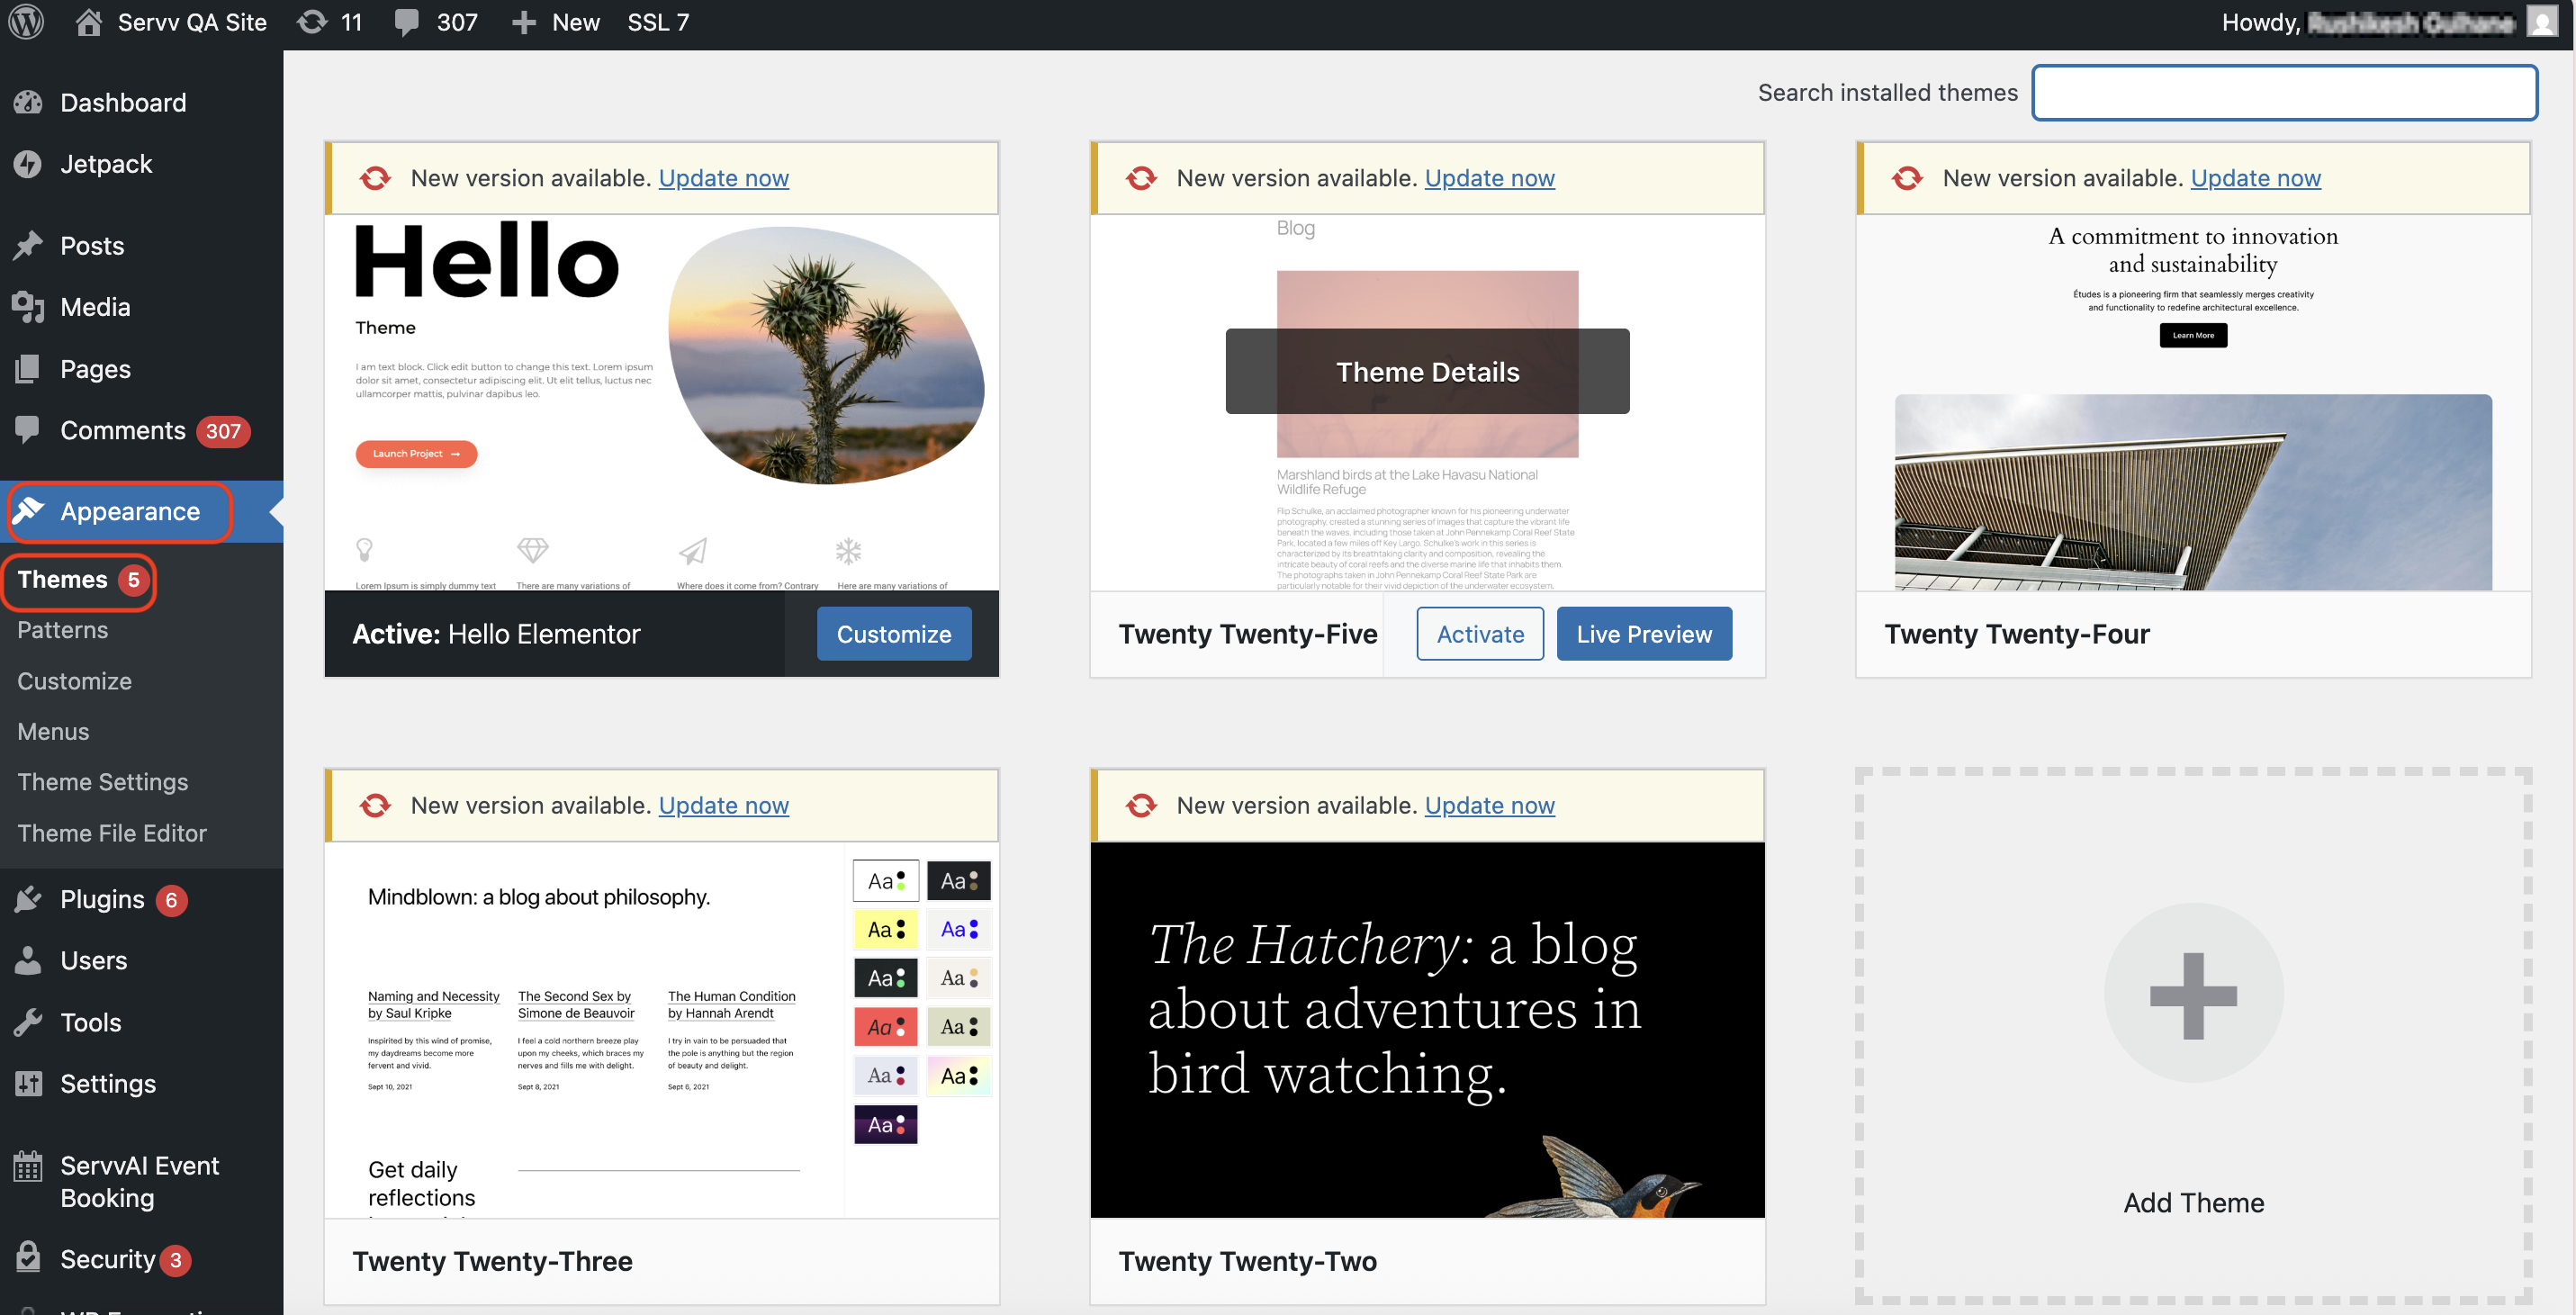2576x1315 pixels.
Task: Activate the Twenty Twenty-Five theme
Action: click(1479, 634)
